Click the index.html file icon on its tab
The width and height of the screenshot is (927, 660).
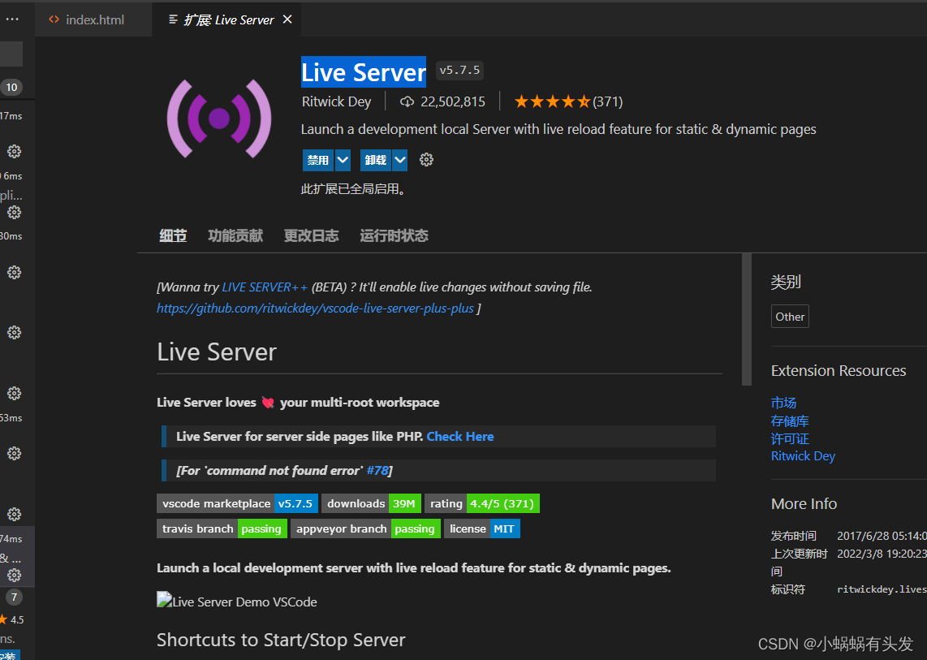54,19
